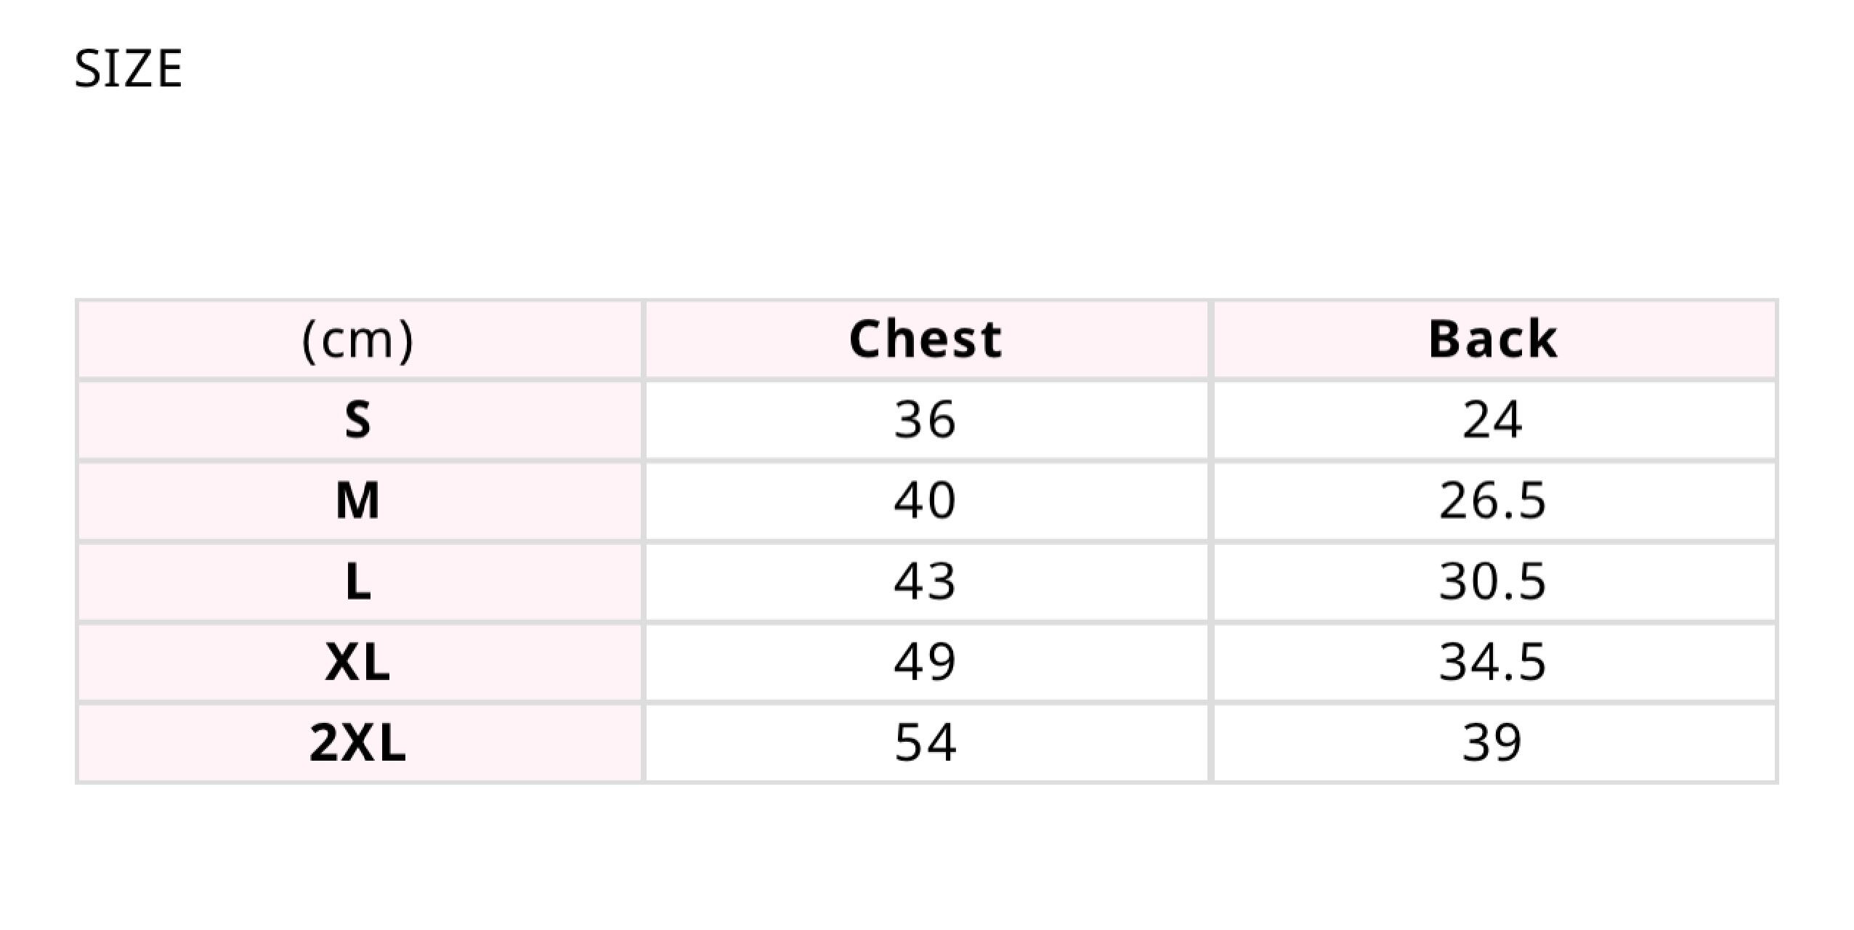Click chest value 54 for size 2XL
The width and height of the screenshot is (1854, 930).
pos(925,743)
